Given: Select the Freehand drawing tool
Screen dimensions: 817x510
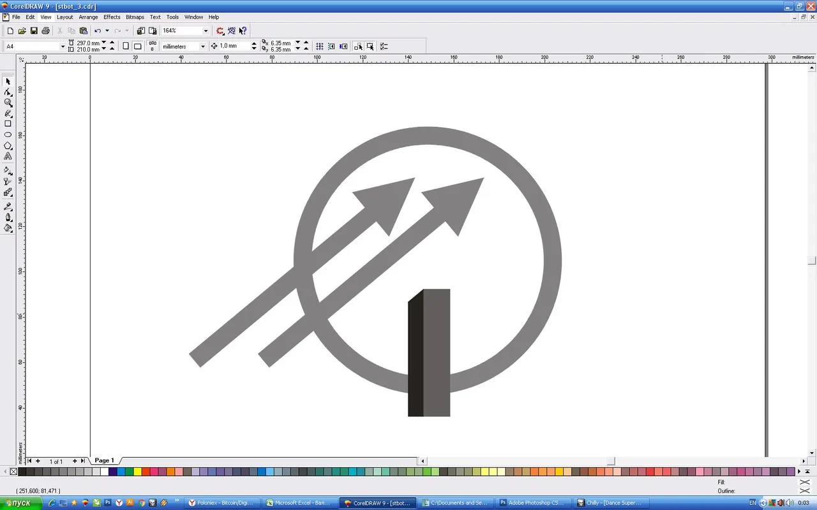Looking at the screenshot, I should tap(8, 113).
